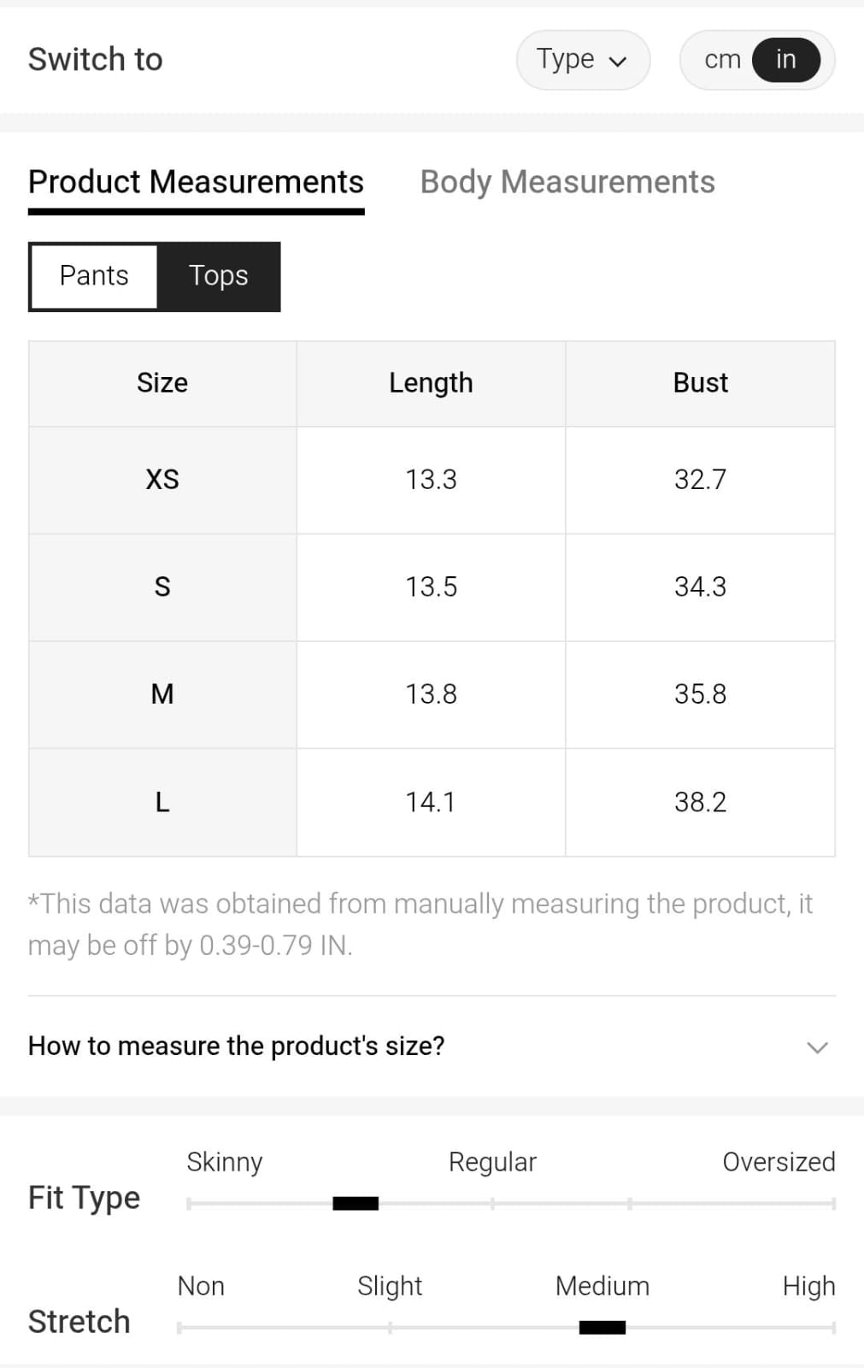
Task: Click the Fit Type slider marker
Action: click(356, 1204)
